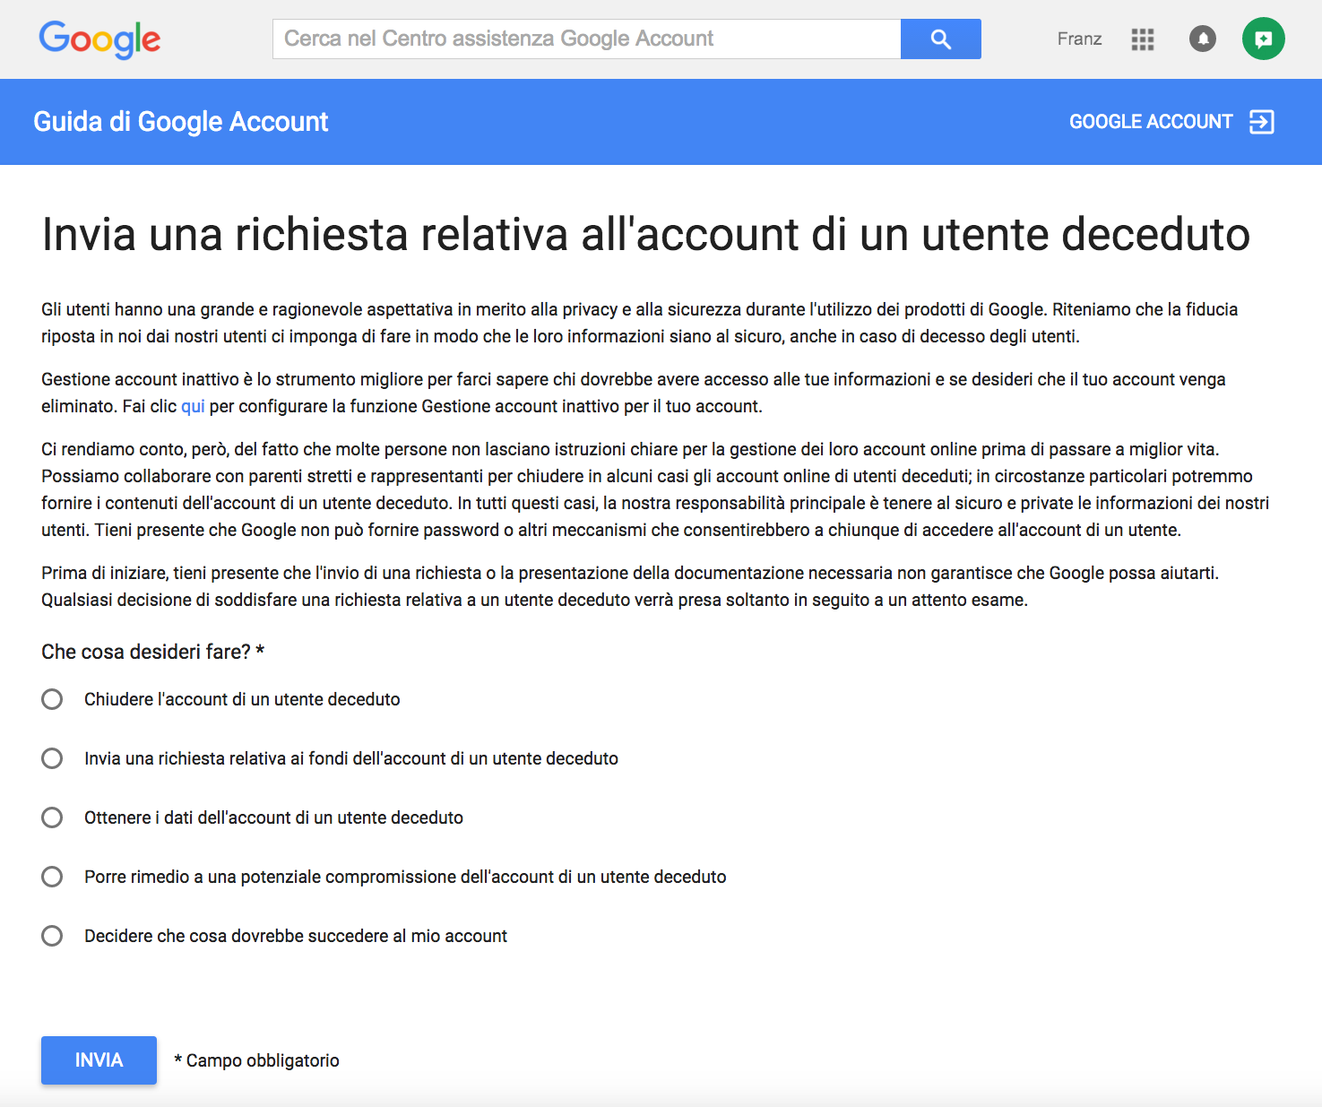Click the blue search magnifier button
1322x1107 pixels.
pos(940,39)
